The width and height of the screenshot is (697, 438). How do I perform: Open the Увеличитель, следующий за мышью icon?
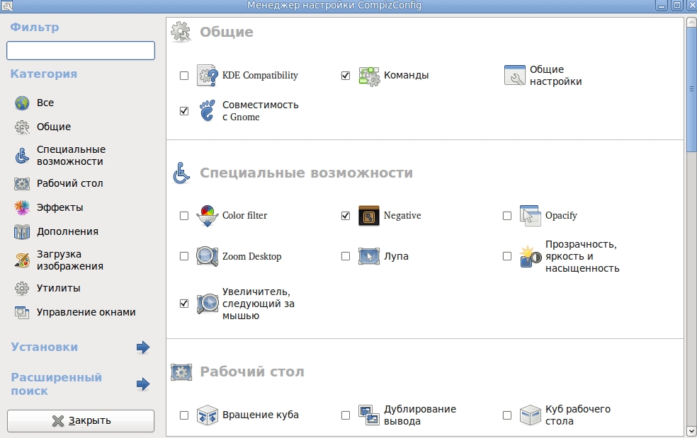(207, 304)
